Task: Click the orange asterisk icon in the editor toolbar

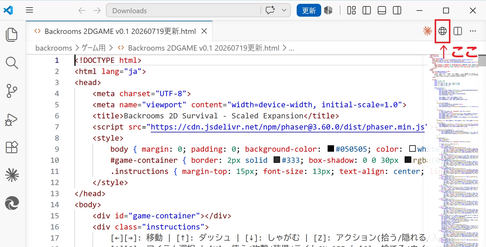Action: (427, 31)
